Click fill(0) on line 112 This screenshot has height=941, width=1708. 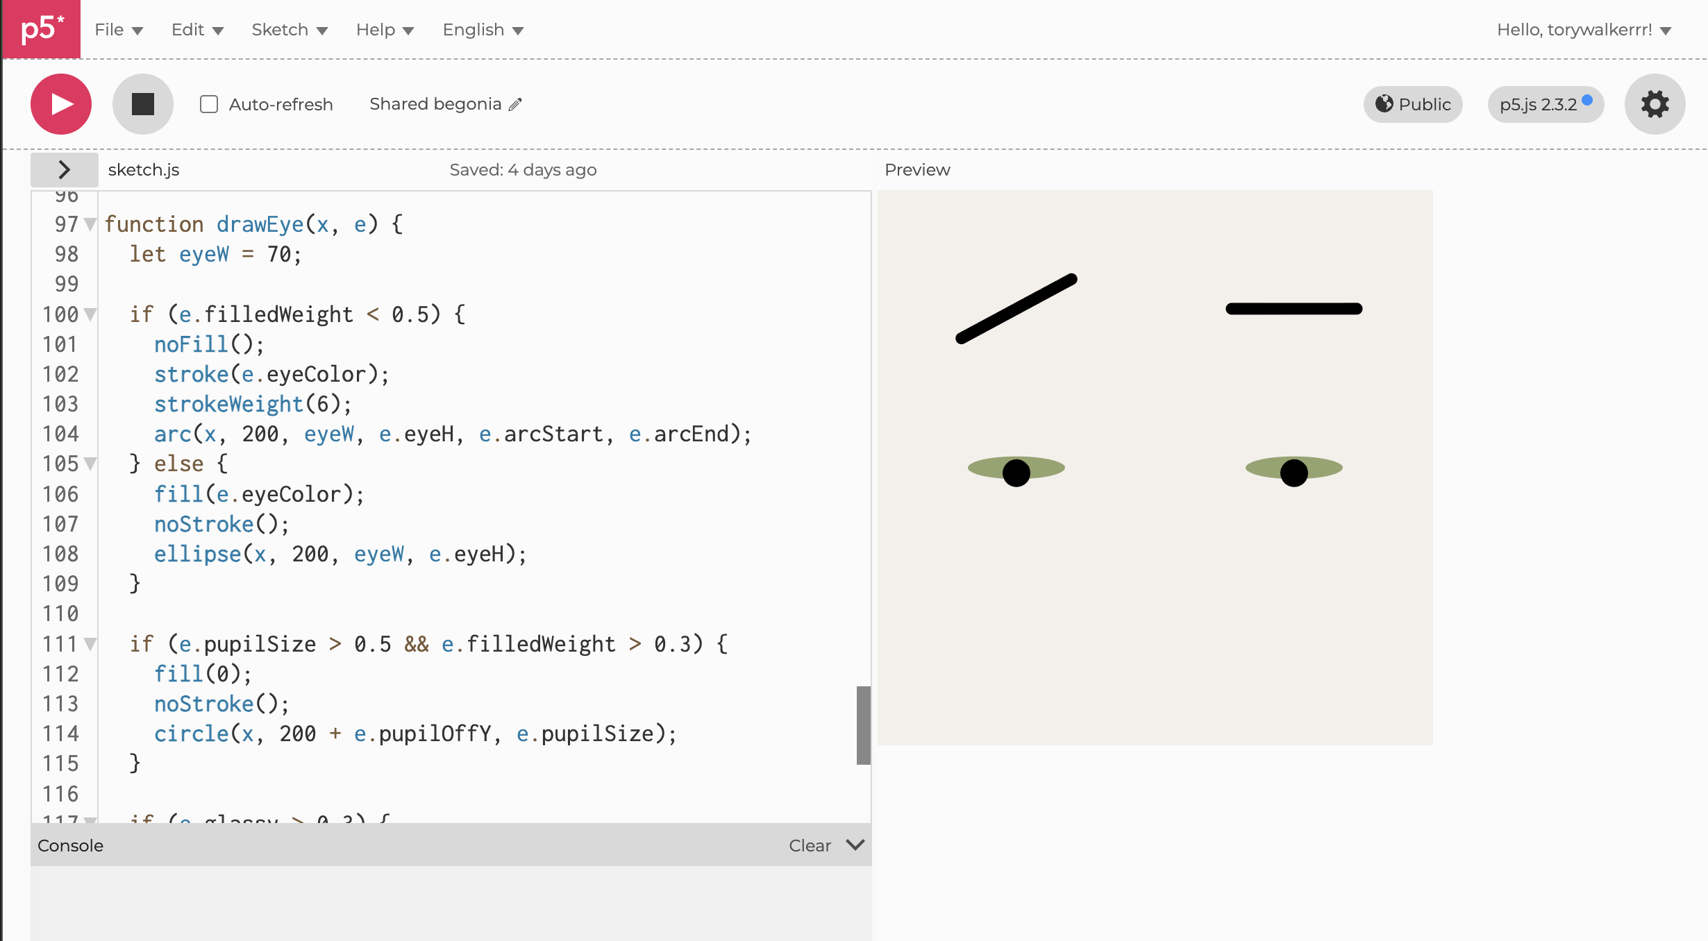coord(203,674)
